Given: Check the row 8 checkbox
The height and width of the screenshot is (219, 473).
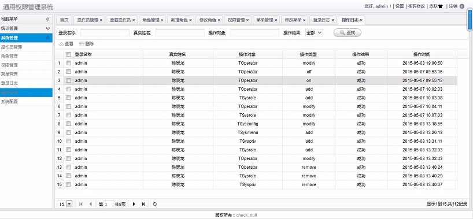Looking at the screenshot, I should (x=68, y=124).
